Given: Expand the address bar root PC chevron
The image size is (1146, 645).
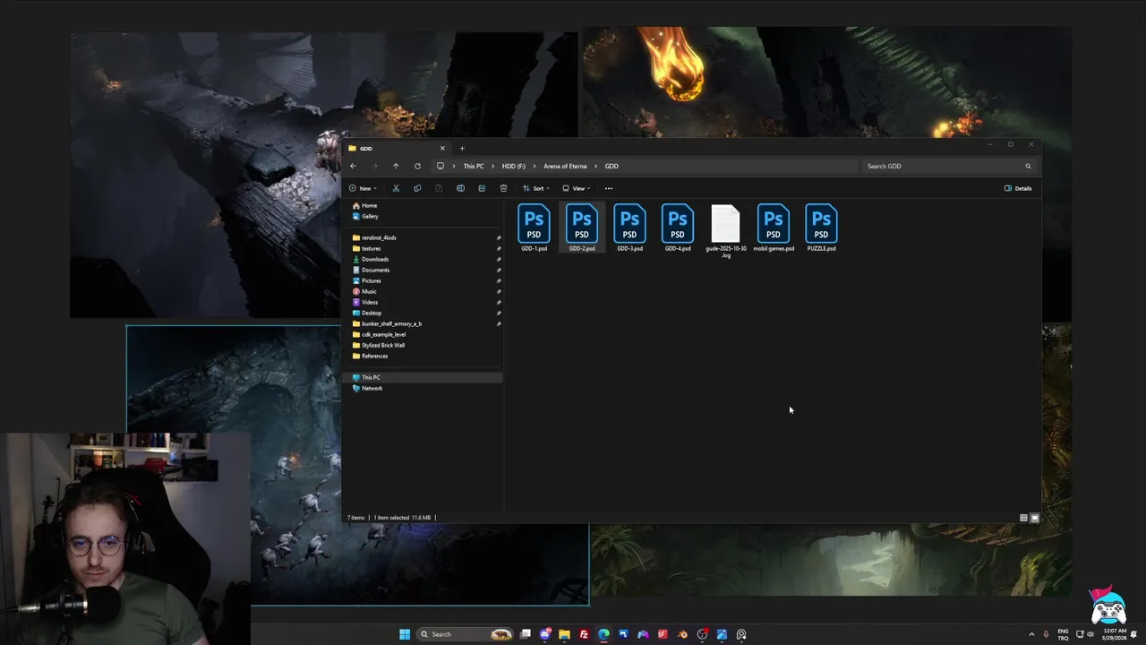Looking at the screenshot, I should [454, 166].
